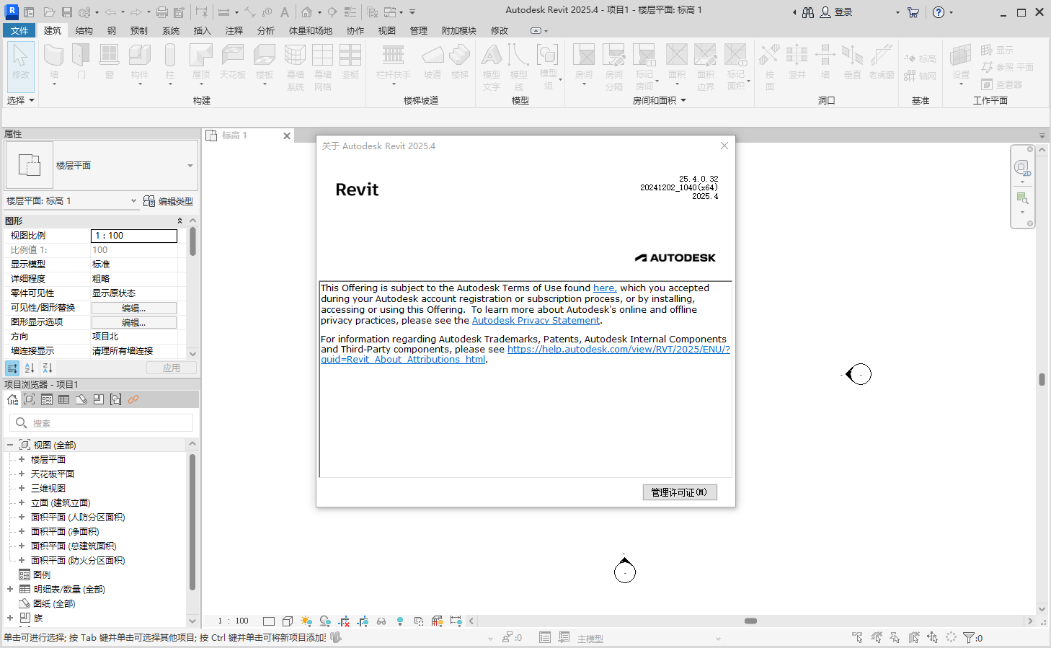1051x648 pixels.
Task: Click the Print icon in quick access toolbar
Action: [162, 12]
